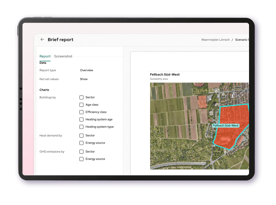Switch to the Screenshot tab
The height and width of the screenshot is (205, 276).
63,56
